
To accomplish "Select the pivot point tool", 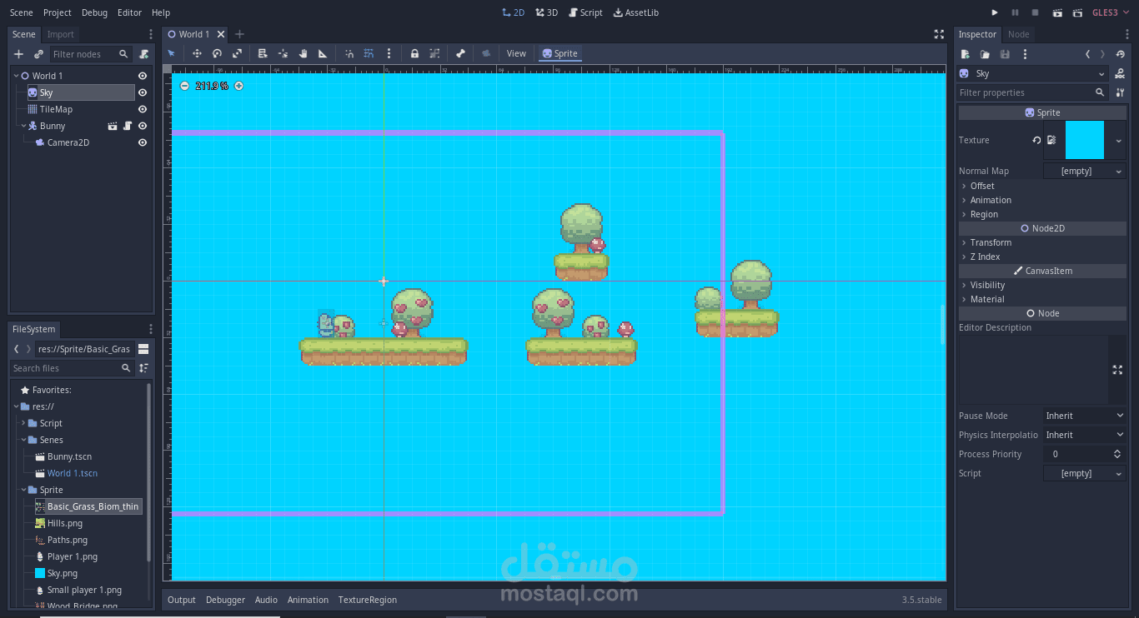I will point(283,53).
